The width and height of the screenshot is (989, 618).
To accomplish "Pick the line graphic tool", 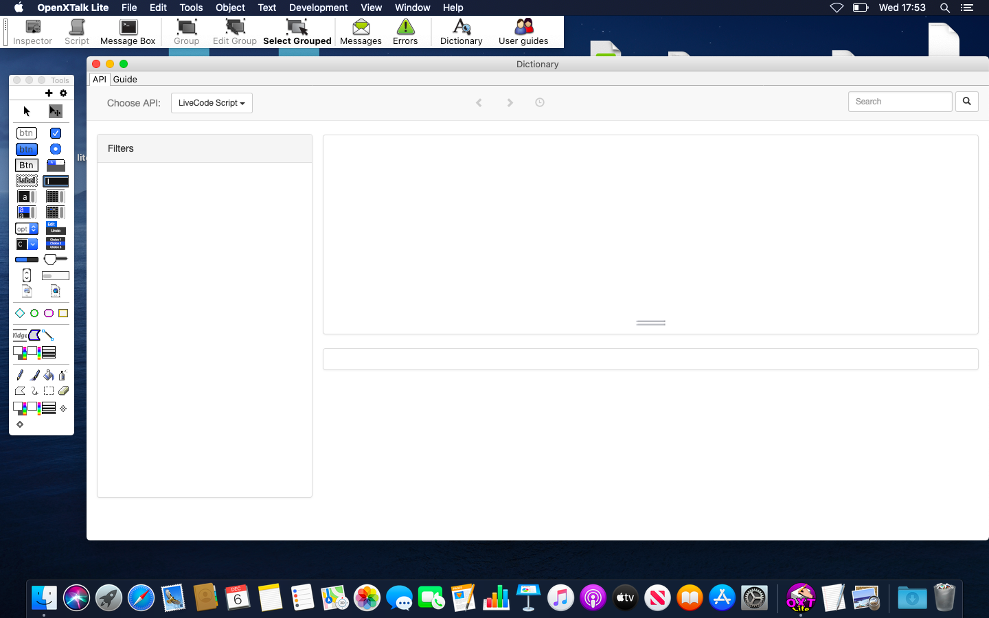I will (x=48, y=335).
